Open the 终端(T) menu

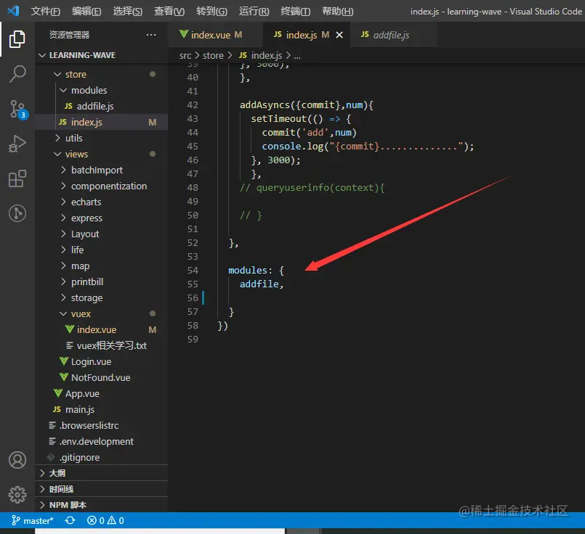pos(296,11)
